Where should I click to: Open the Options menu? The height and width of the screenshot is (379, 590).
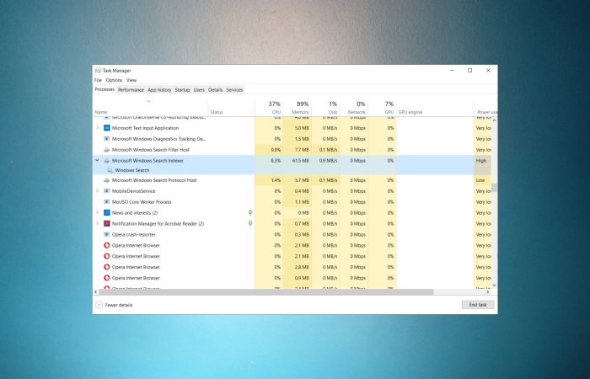(x=114, y=81)
